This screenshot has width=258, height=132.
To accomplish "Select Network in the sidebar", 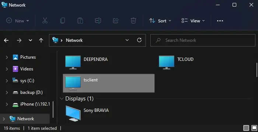I will (x=26, y=119).
